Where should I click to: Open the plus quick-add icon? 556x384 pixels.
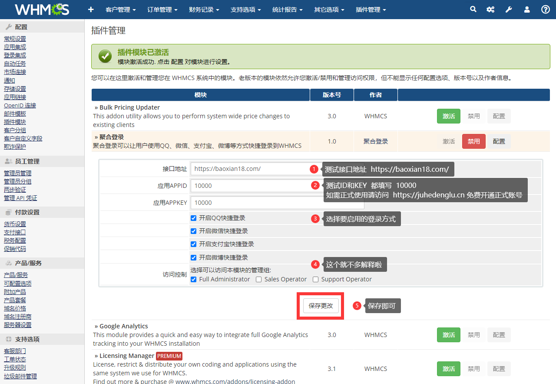[x=91, y=10]
